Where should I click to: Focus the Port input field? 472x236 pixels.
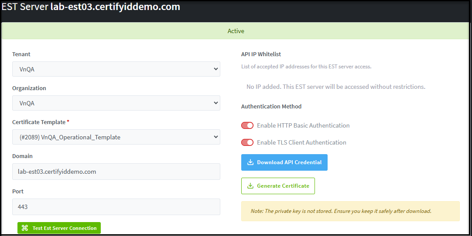click(x=116, y=207)
